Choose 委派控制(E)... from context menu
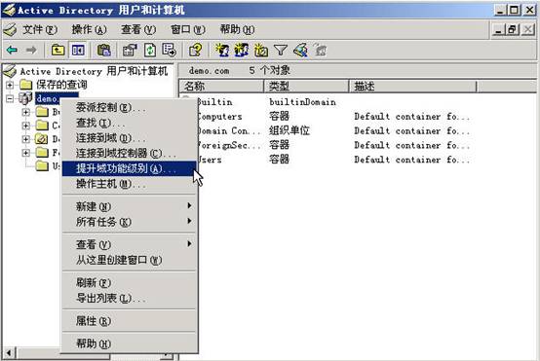540x361 pixels. pos(129,108)
